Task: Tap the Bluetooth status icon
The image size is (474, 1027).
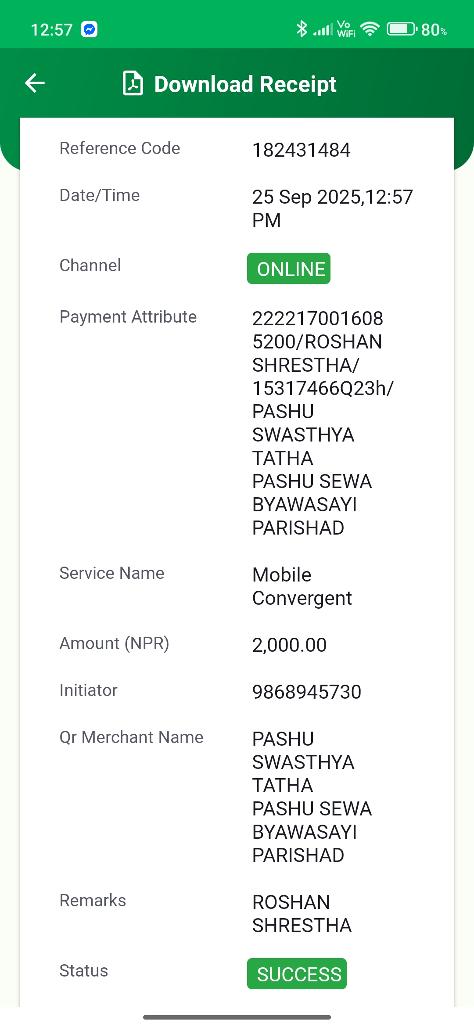Action: pyautogui.click(x=302, y=29)
